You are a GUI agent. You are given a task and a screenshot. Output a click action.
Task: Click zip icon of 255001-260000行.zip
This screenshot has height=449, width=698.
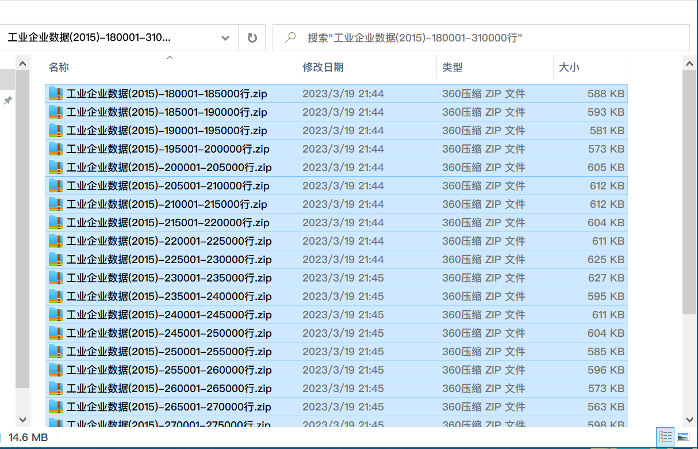[x=55, y=370]
